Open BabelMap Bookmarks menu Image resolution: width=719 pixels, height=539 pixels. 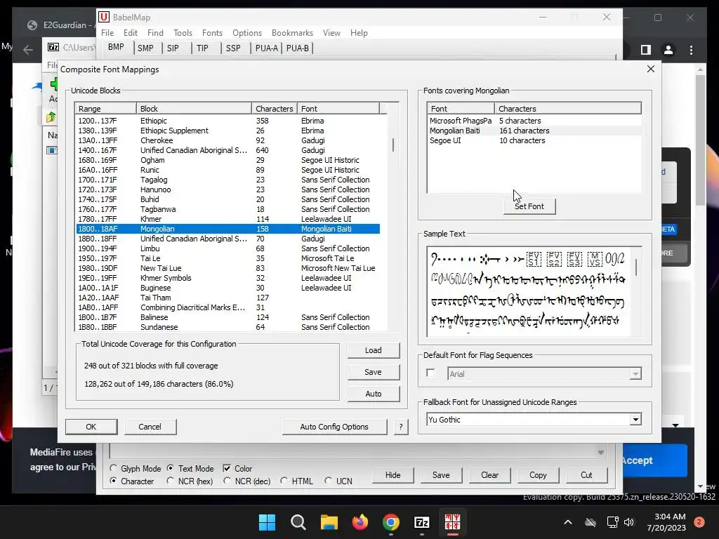pyautogui.click(x=292, y=33)
